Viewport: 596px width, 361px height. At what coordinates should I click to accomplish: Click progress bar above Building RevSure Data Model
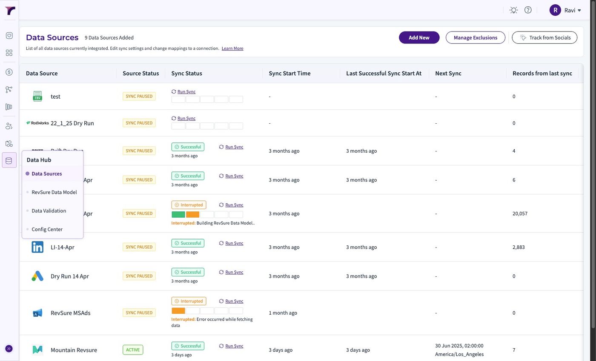point(207,215)
